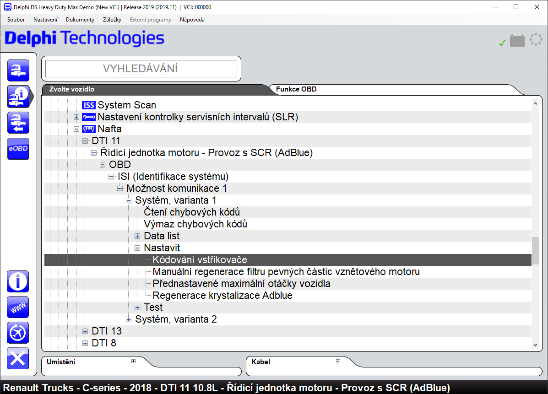Viewport: 548px width, 394px height.
Task: Select Kódování vstřikovače item
Action: pos(200,259)
